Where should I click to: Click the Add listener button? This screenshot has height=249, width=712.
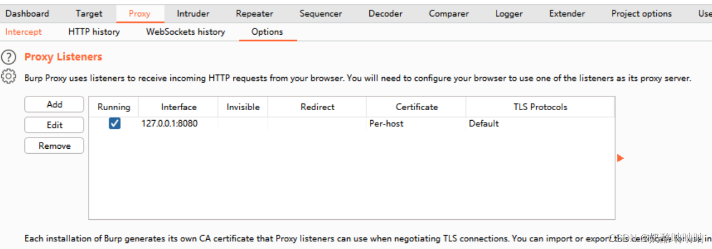tap(54, 104)
